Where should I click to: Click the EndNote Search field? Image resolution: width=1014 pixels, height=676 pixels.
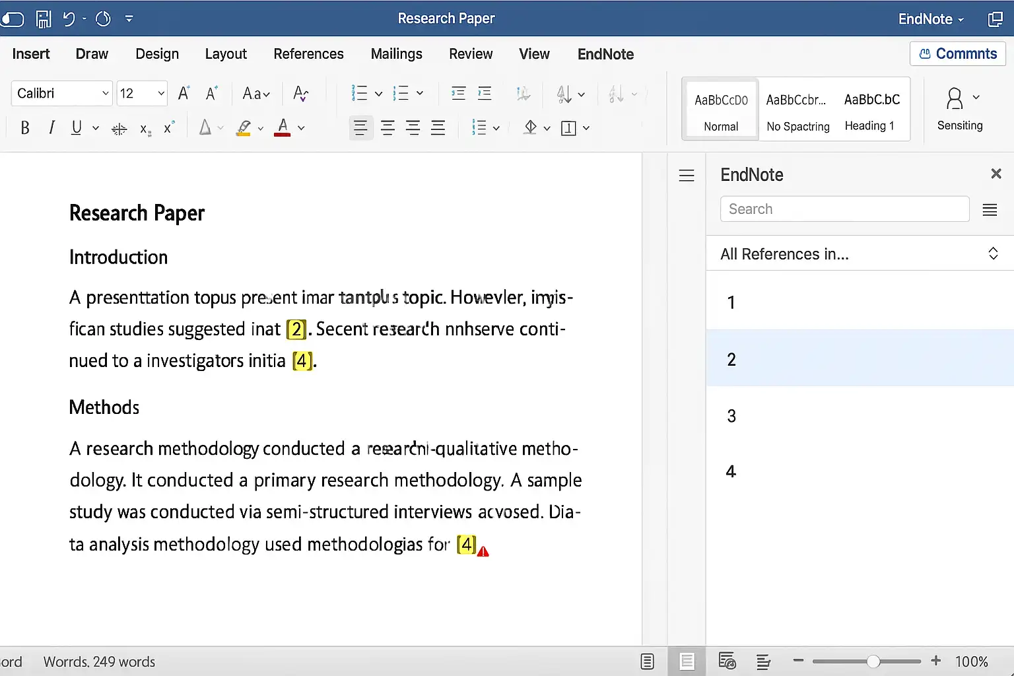844,209
